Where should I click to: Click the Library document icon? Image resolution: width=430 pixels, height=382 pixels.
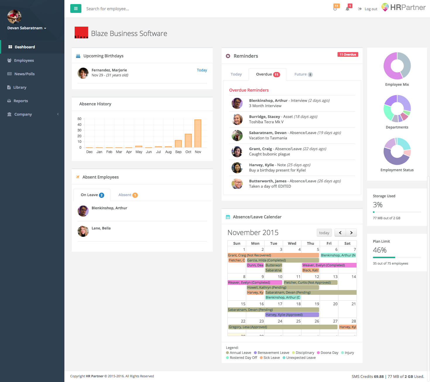9,87
